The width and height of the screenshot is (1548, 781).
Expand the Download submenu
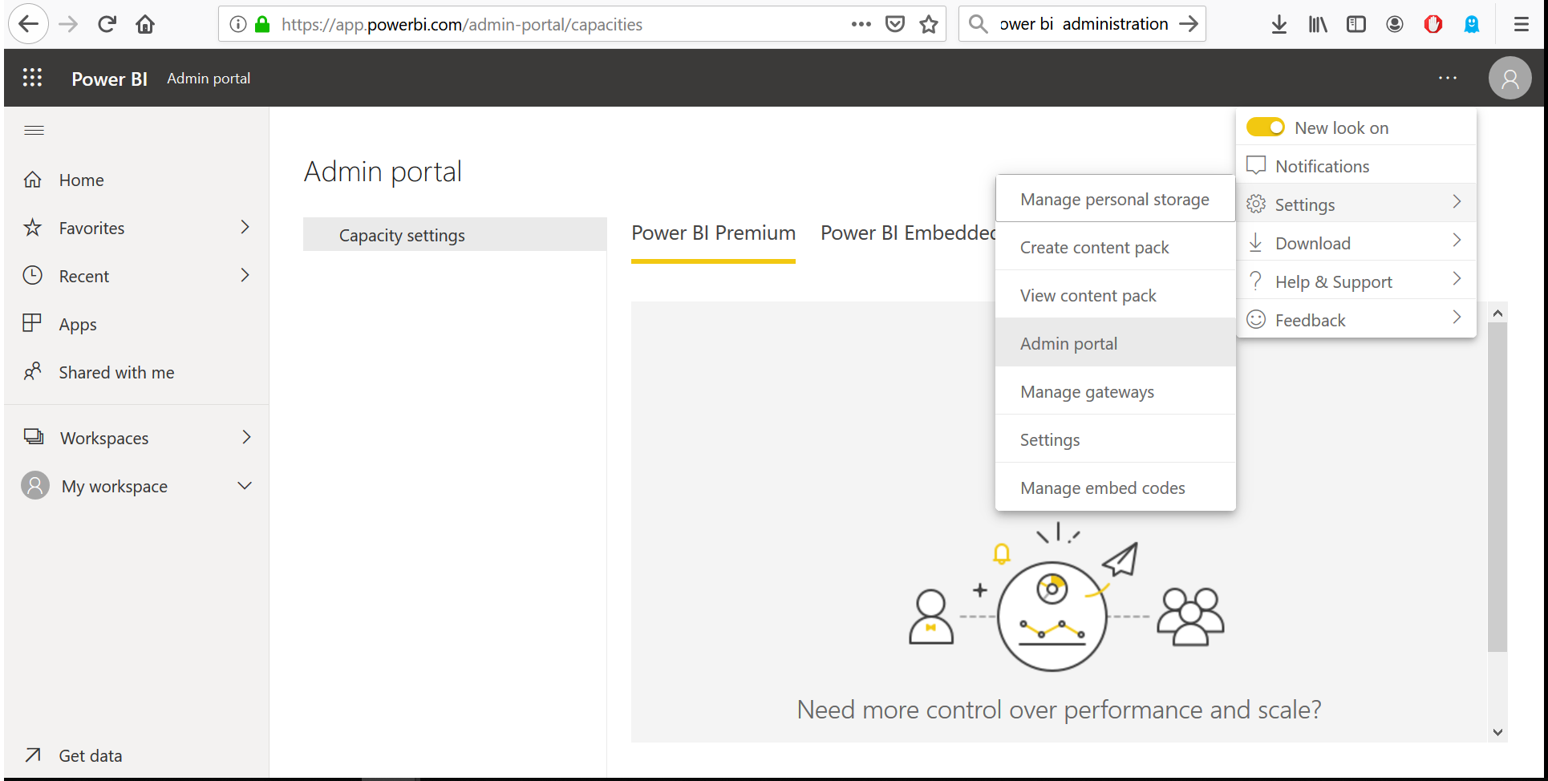[1356, 243]
